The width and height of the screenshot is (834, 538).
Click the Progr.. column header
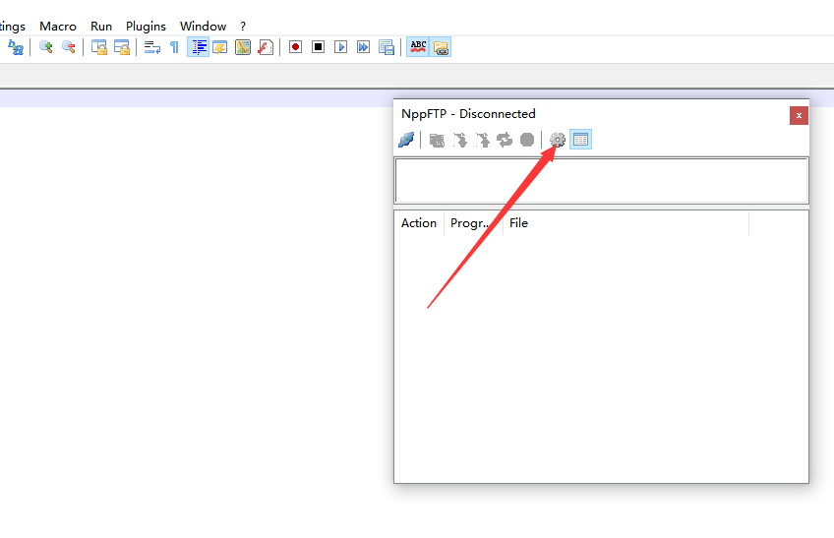coord(473,223)
